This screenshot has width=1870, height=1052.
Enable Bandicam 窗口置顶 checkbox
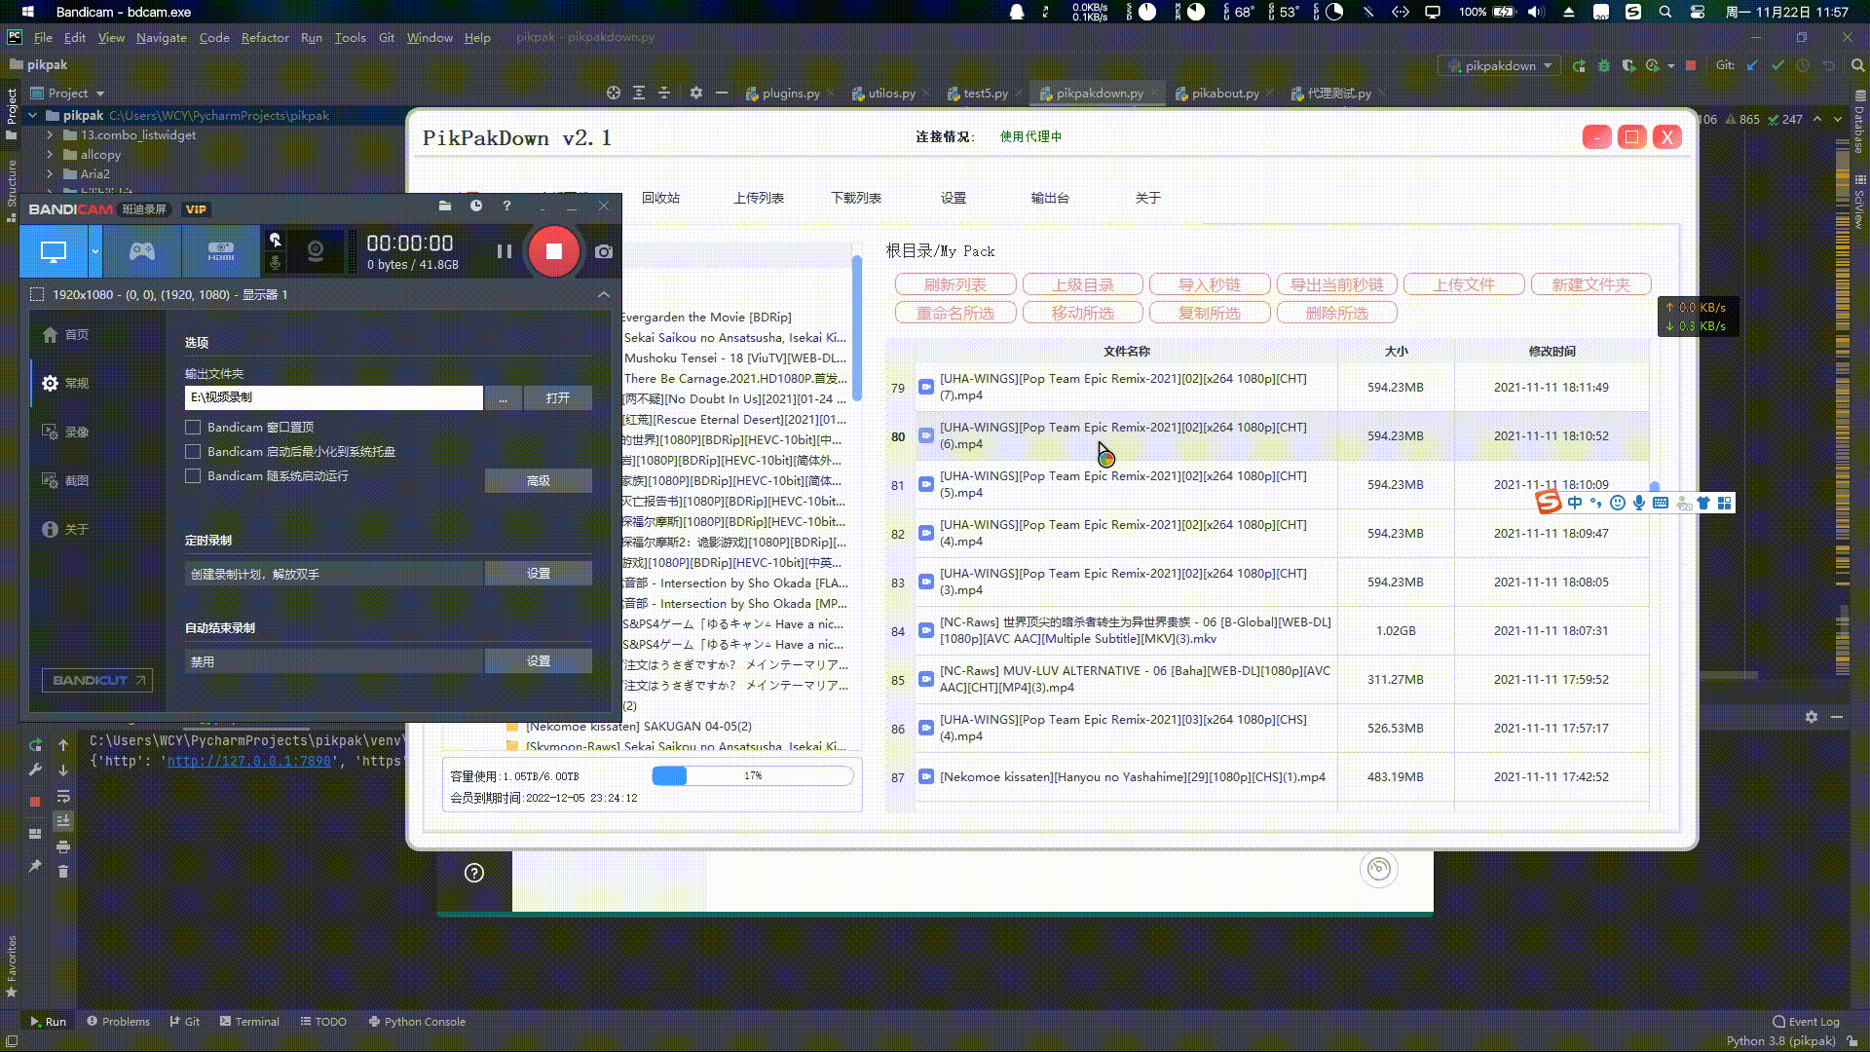pyautogui.click(x=193, y=427)
